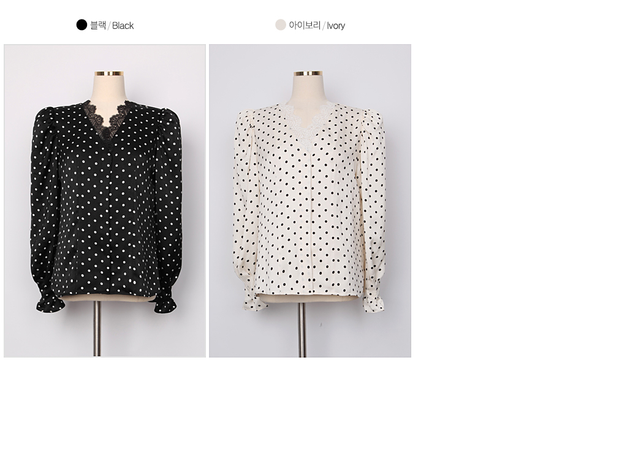The height and width of the screenshot is (450, 619).
Task: Open the ivory polka dot blouse photo
Action: [x=310, y=201]
